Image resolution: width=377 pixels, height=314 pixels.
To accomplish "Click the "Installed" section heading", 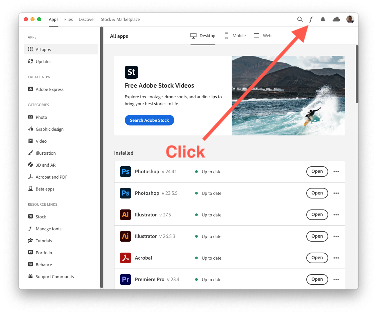I will (123, 153).
